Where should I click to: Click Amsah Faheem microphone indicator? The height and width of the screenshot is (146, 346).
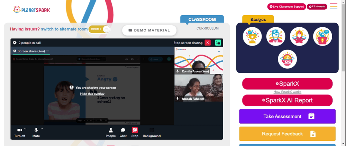click(177, 99)
